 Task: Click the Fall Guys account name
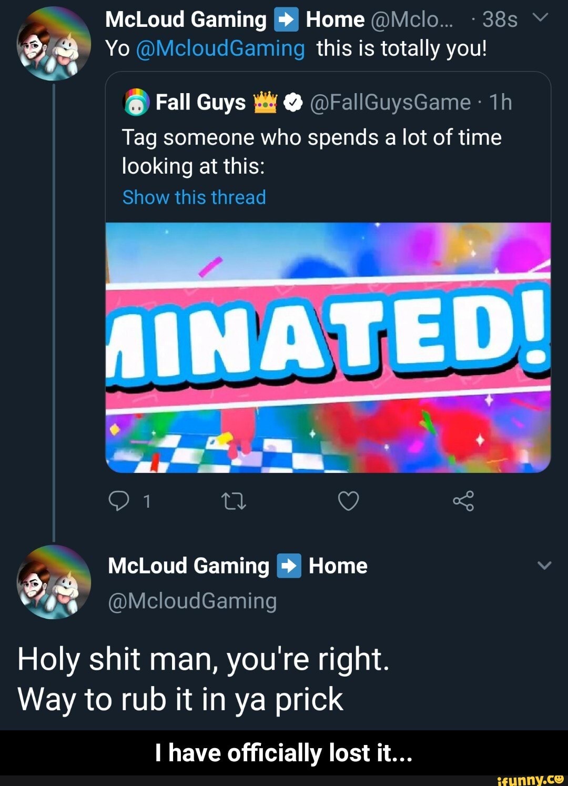pos(200,103)
